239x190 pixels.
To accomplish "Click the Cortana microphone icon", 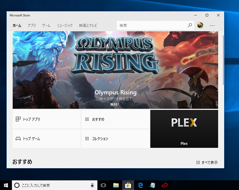I will [92, 185].
